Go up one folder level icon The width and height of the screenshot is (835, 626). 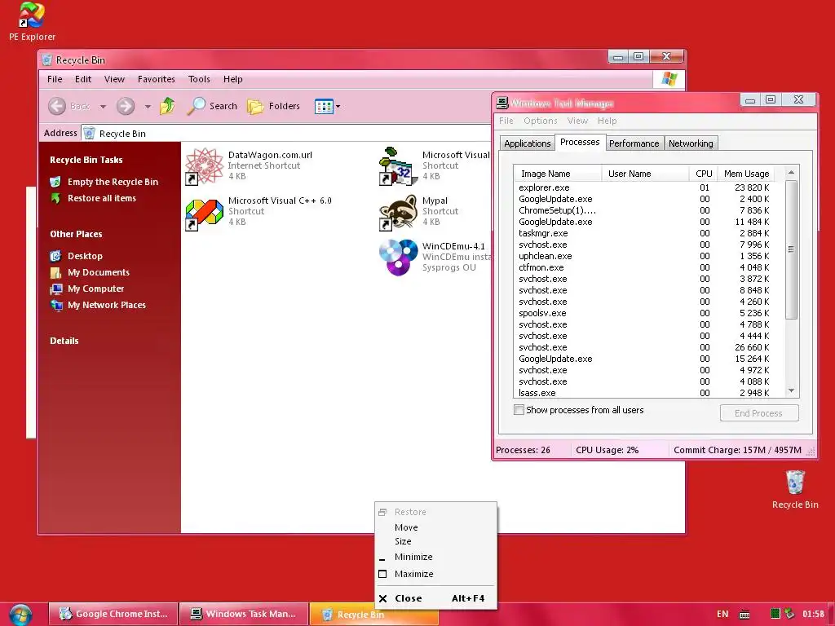click(167, 106)
